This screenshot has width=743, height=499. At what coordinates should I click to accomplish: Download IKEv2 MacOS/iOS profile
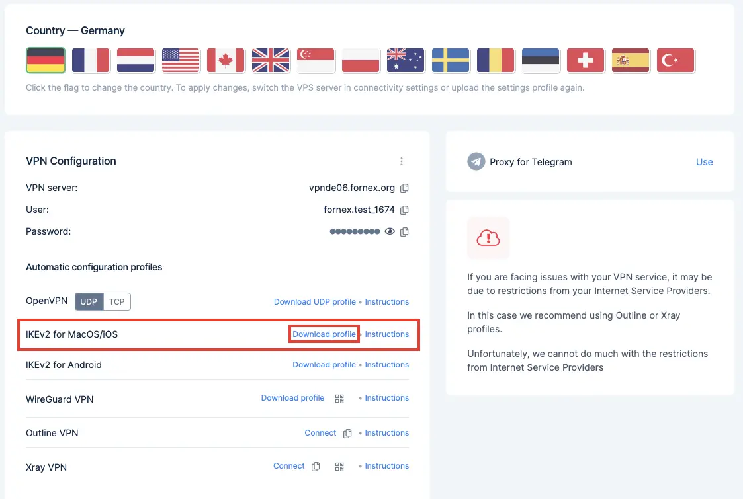coord(324,334)
